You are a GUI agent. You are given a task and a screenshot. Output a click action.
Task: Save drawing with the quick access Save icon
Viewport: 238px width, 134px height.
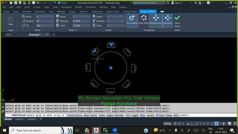pyautogui.click(x=16, y=3)
